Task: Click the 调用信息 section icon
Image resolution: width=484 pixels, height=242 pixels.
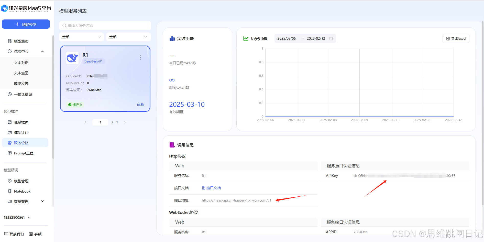Action: click(x=172, y=145)
